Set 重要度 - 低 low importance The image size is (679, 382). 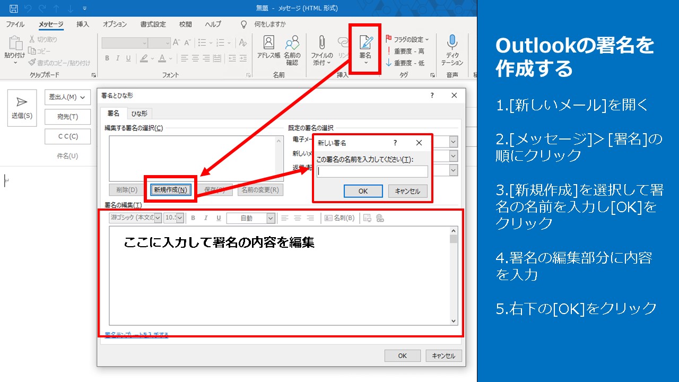click(x=405, y=63)
